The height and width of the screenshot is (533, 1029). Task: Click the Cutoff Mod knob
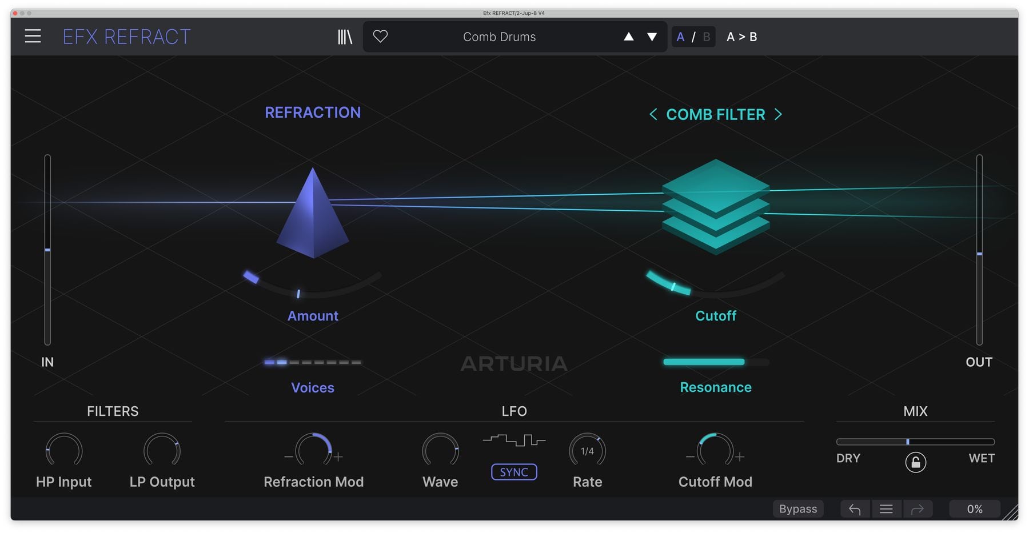[x=715, y=451]
